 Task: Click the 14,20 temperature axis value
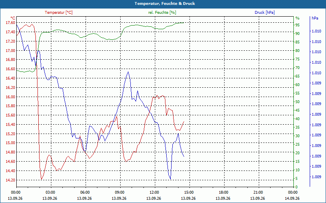[x=10, y=180]
